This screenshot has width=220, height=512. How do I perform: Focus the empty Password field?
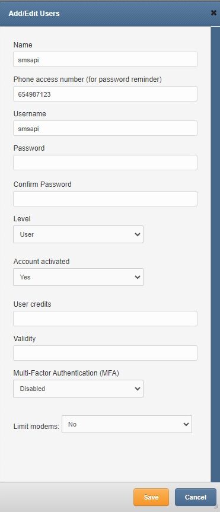coord(105,163)
